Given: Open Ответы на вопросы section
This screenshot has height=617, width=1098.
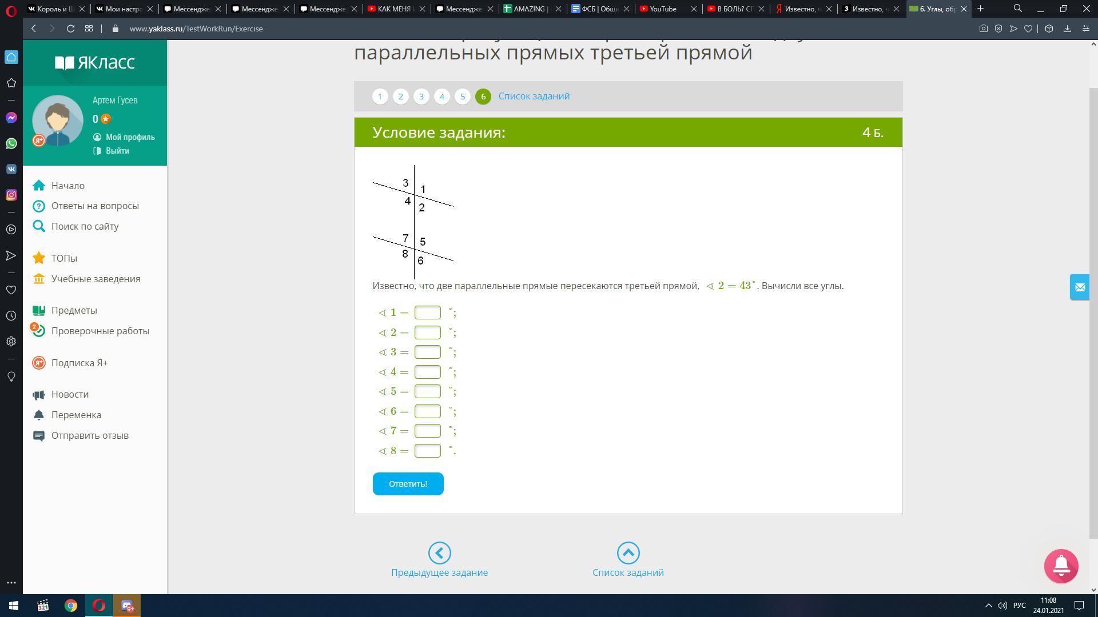Looking at the screenshot, I should pos(95,206).
